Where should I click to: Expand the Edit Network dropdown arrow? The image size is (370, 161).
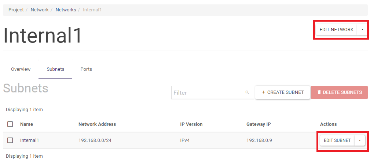point(362,30)
